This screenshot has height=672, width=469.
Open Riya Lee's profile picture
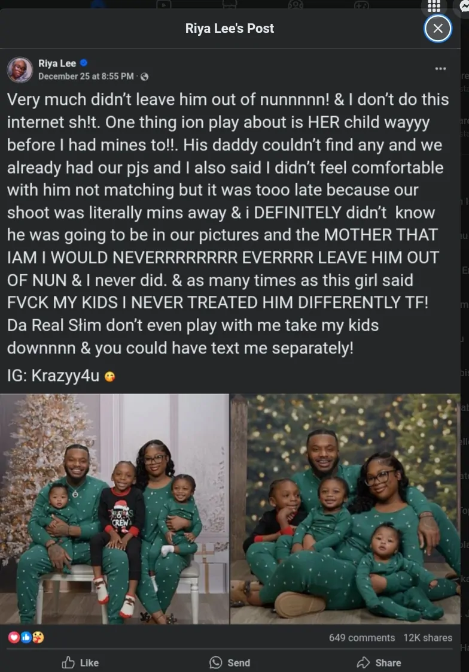20,69
